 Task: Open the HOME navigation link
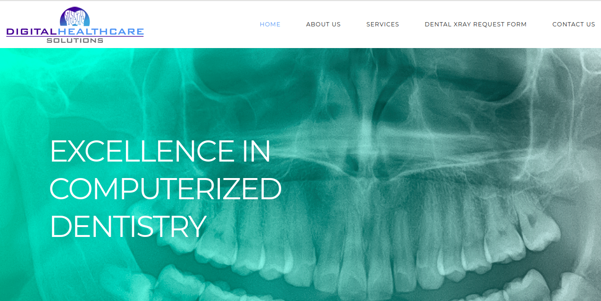[x=270, y=24]
